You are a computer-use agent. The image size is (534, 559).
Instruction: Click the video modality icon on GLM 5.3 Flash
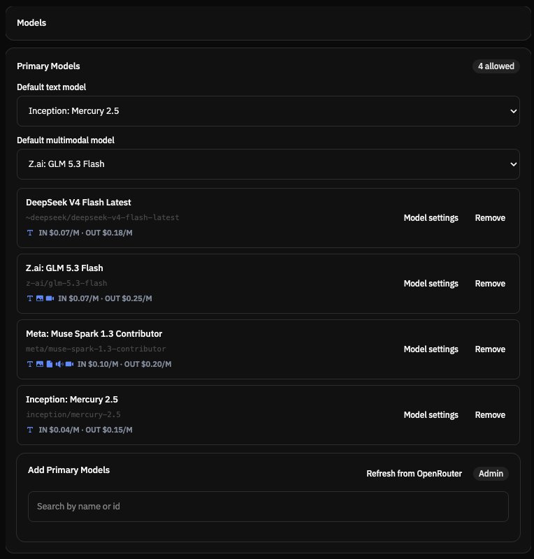coord(50,298)
